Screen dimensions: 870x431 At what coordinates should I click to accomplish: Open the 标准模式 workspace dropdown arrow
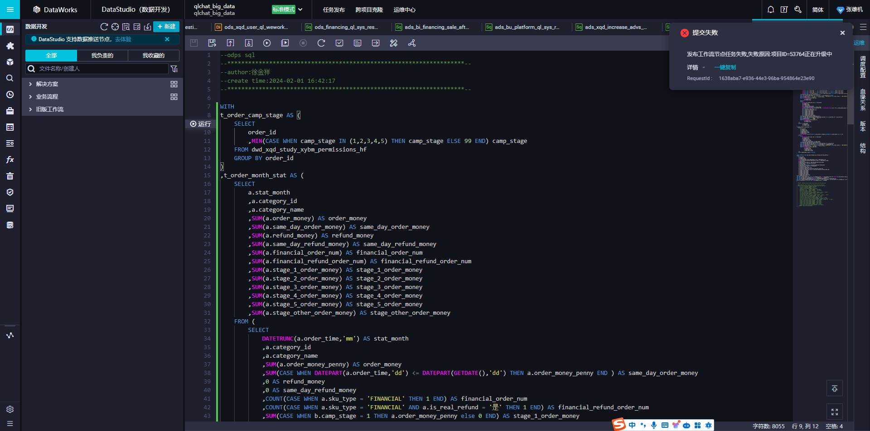pos(300,9)
